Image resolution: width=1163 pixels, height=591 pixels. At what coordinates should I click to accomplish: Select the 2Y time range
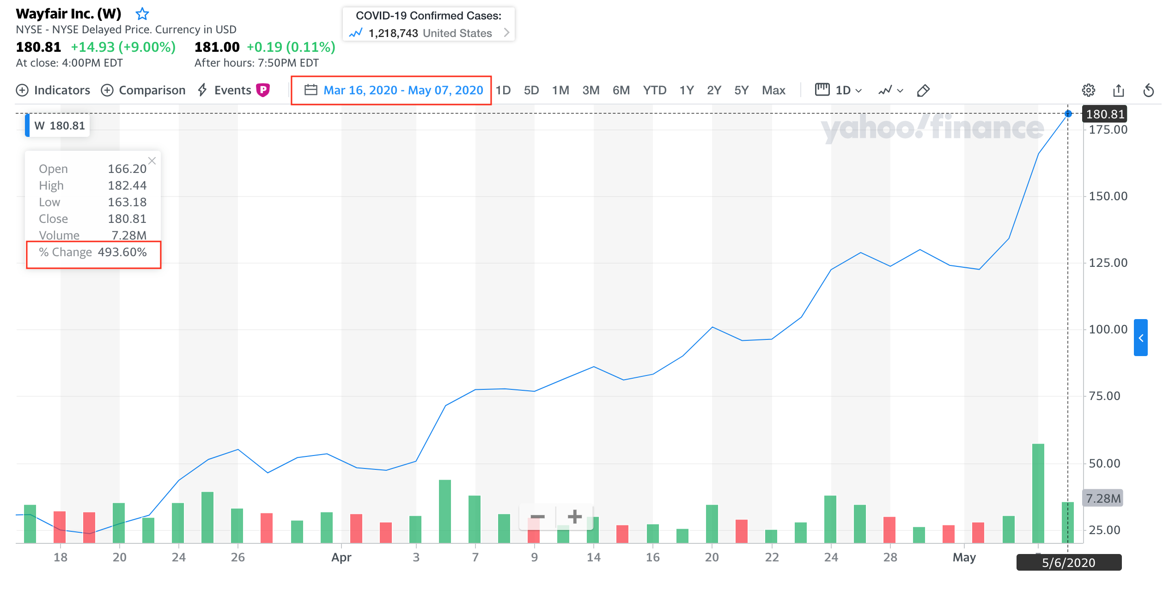714,90
